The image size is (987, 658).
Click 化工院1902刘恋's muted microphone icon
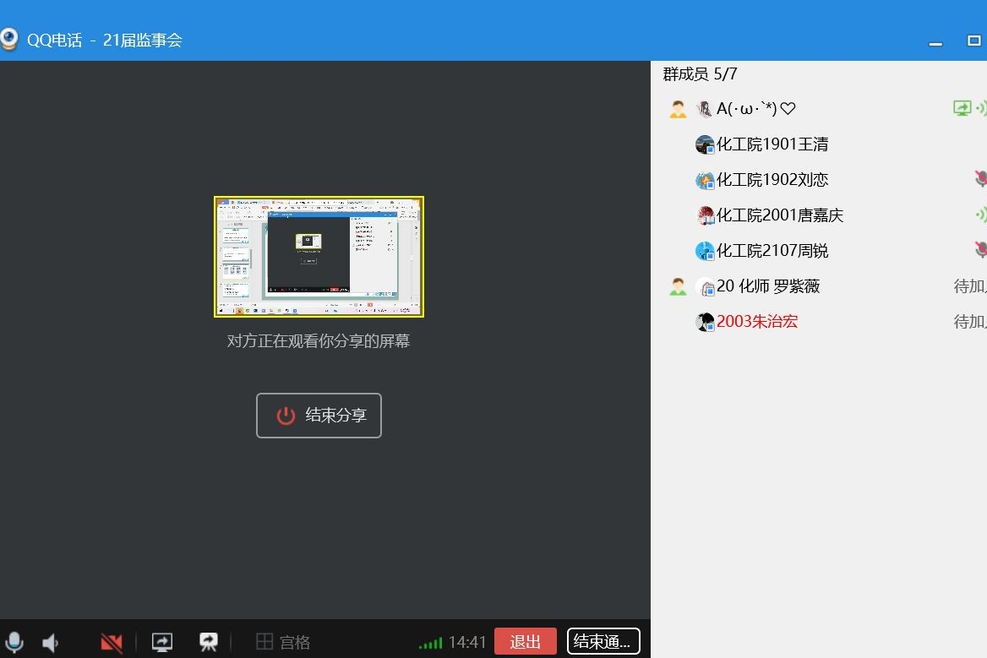tap(980, 179)
